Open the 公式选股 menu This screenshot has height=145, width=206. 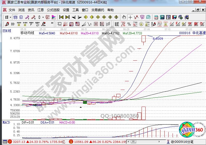click(53, 10)
